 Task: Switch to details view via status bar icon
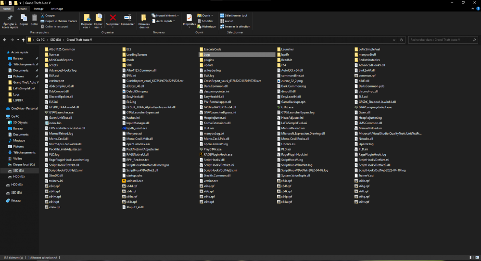pos(471,258)
